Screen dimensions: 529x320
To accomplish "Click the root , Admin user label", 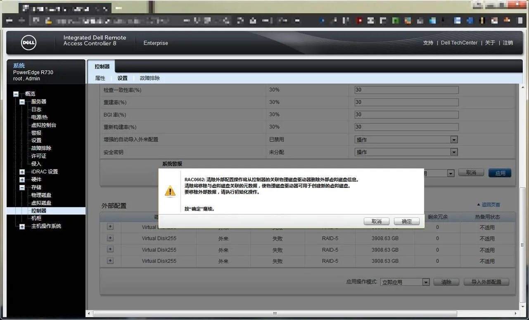I will point(26,78).
